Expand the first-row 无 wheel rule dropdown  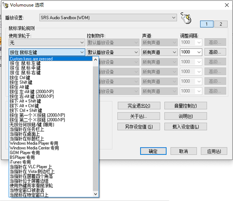tap(47, 42)
